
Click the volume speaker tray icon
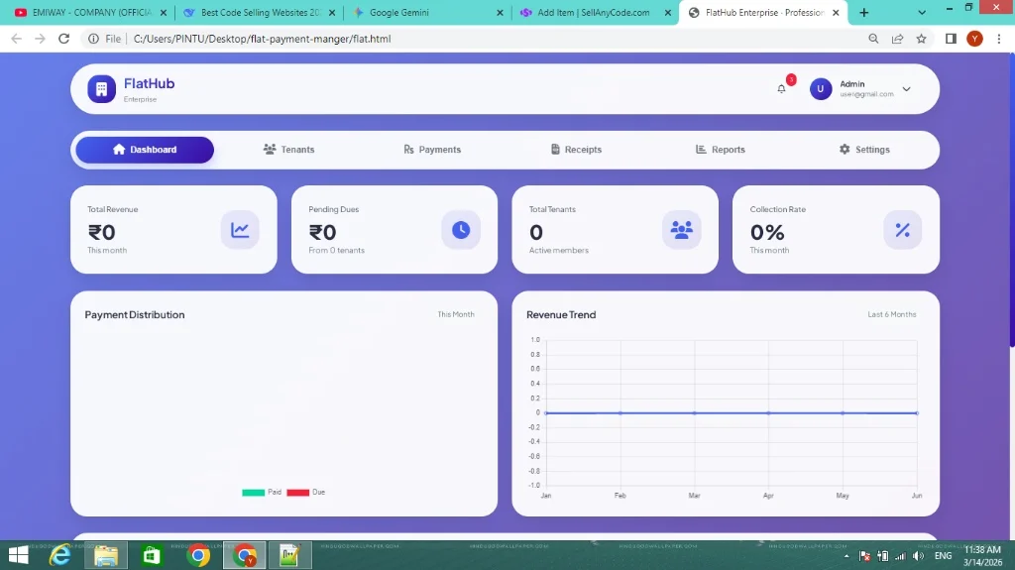coord(918,556)
